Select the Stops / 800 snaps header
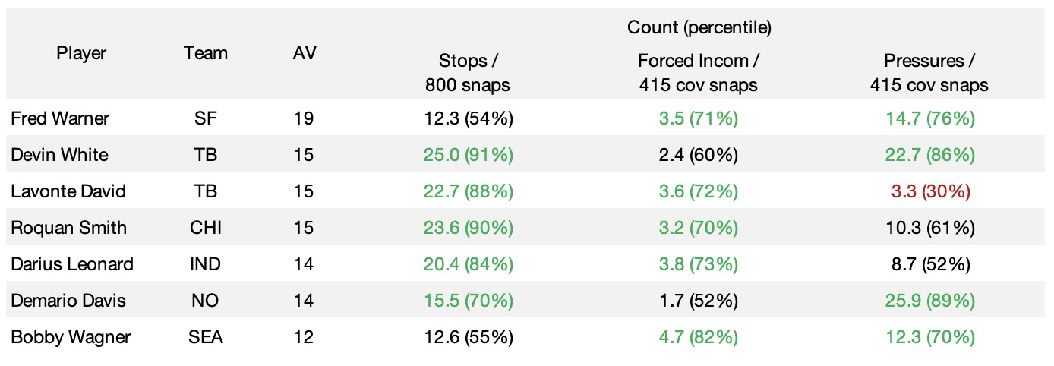The width and height of the screenshot is (1054, 366). pos(467,73)
